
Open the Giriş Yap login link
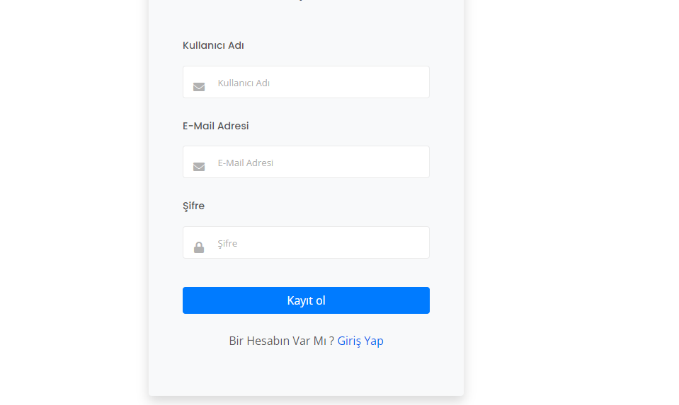click(x=360, y=341)
